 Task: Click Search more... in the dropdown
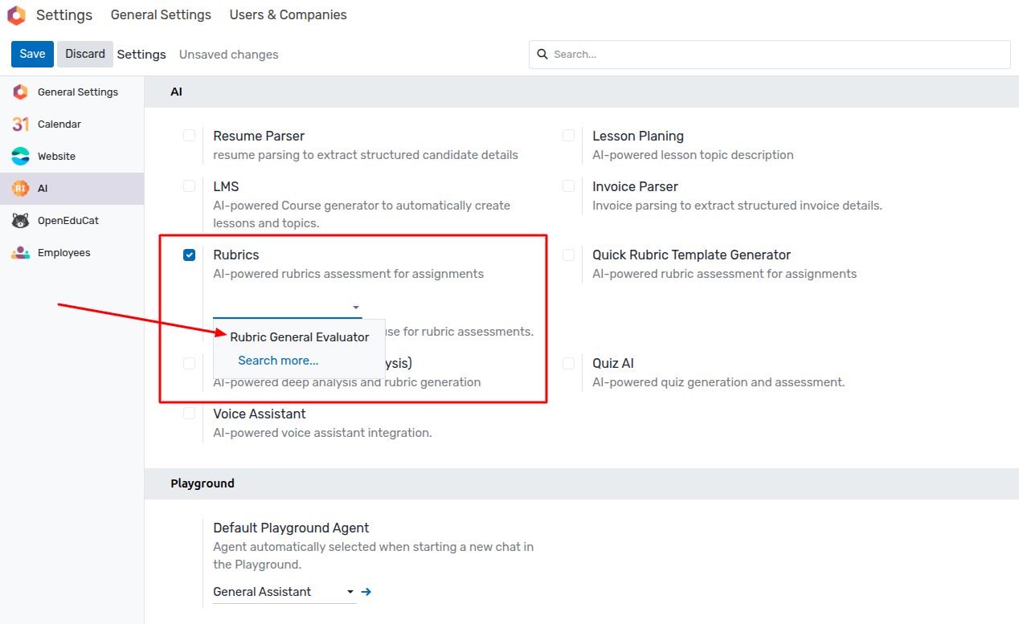pyautogui.click(x=278, y=361)
